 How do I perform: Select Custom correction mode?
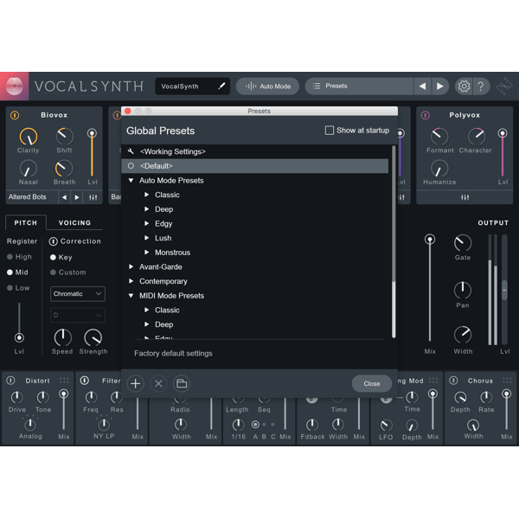click(68, 272)
